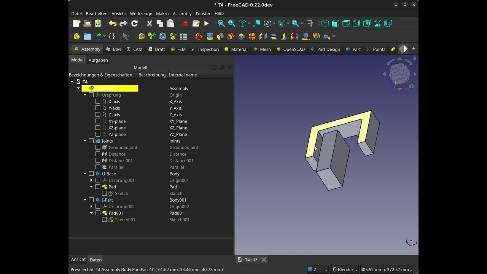The image size is (487, 274).
Task: Switch to isometric view cube icon
Action: (325, 24)
